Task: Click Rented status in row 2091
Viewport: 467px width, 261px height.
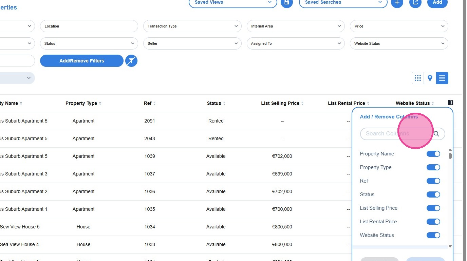Action: pyautogui.click(x=216, y=121)
